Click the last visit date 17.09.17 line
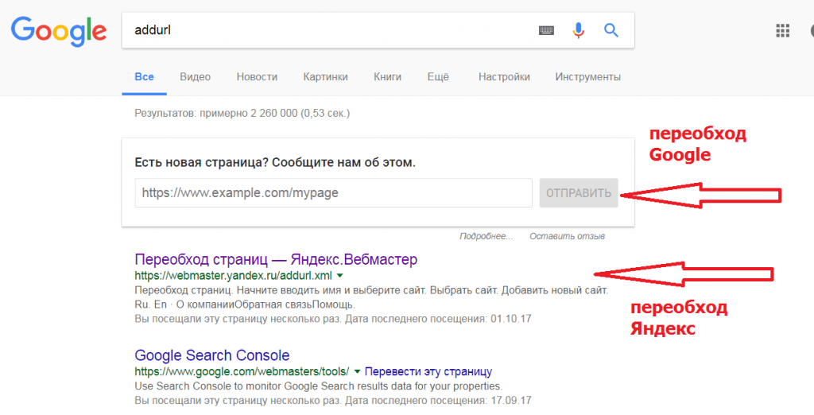This screenshot has height=415, width=814. click(333, 401)
